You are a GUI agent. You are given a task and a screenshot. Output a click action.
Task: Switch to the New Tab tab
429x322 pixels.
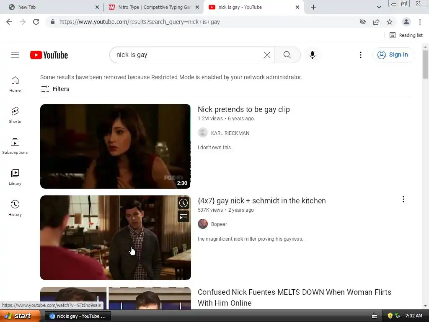point(52,7)
